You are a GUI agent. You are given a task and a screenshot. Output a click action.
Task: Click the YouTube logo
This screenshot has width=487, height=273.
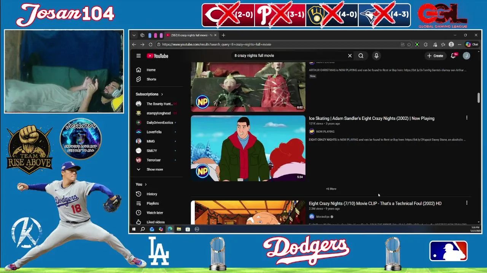pos(158,56)
